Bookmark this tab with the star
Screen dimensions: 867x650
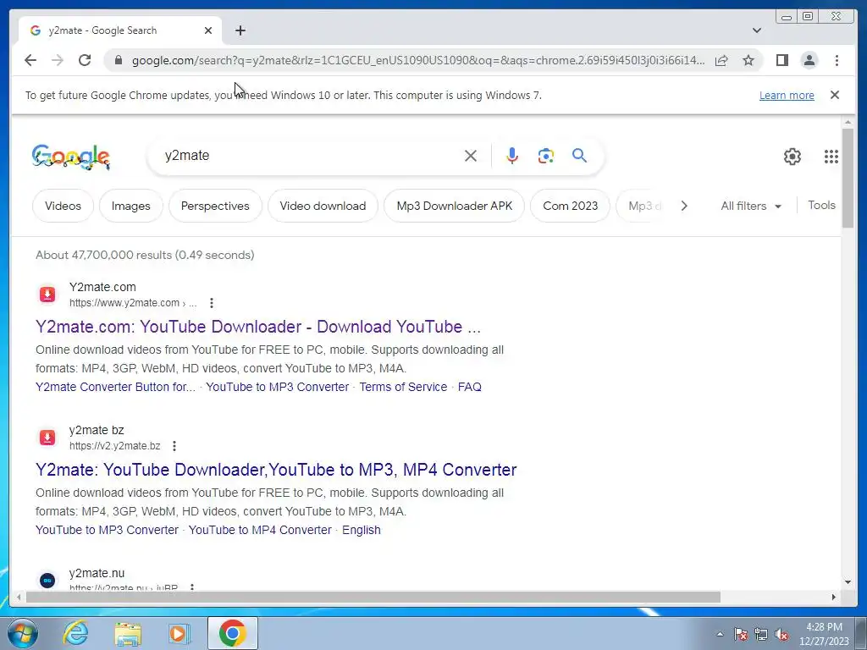(748, 60)
